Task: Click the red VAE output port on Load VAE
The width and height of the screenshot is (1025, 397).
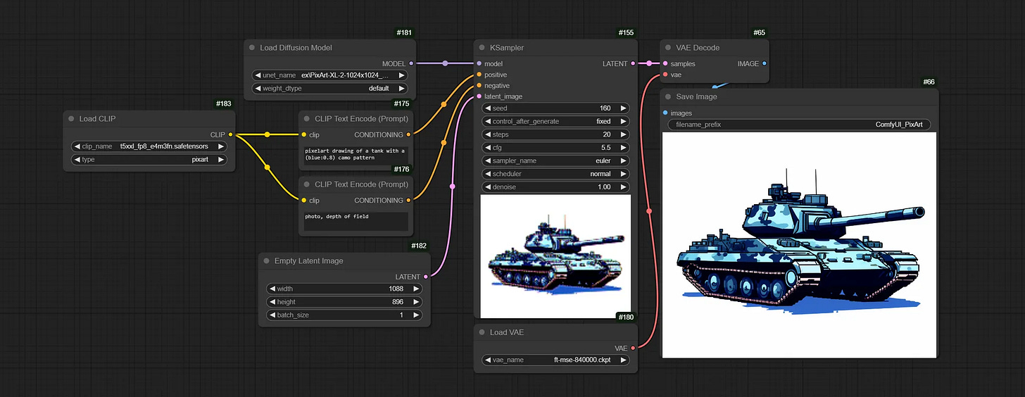Action: pyautogui.click(x=633, y=348)
